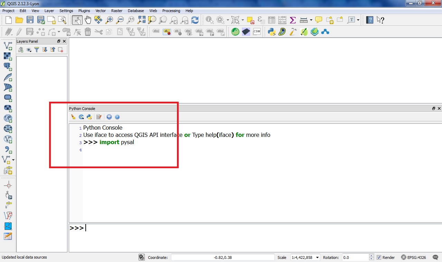Click Add Raster Layer checkerboard icon
Screen dimensions: 442x262
click(8, 56)
